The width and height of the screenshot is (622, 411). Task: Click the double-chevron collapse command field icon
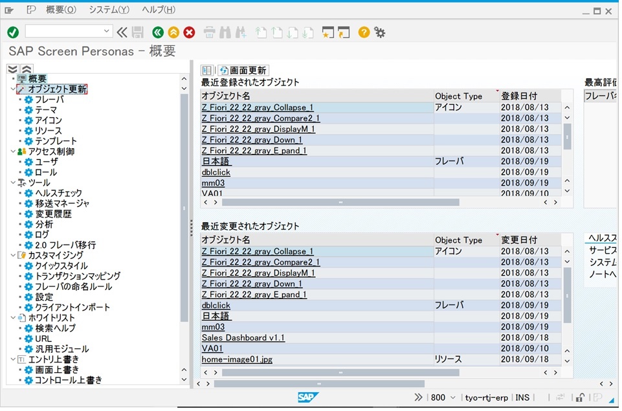tap(122, 32)
